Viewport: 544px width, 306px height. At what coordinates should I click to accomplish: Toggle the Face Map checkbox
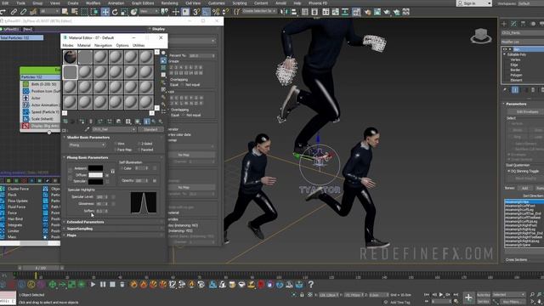click(116, 150)
